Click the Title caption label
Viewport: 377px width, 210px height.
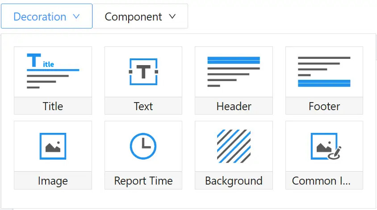pyautogui.click(x=53, y=107)
